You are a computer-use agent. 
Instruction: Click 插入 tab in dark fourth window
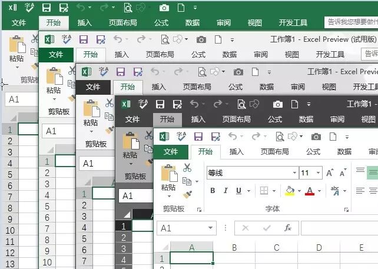click(198, 119)
